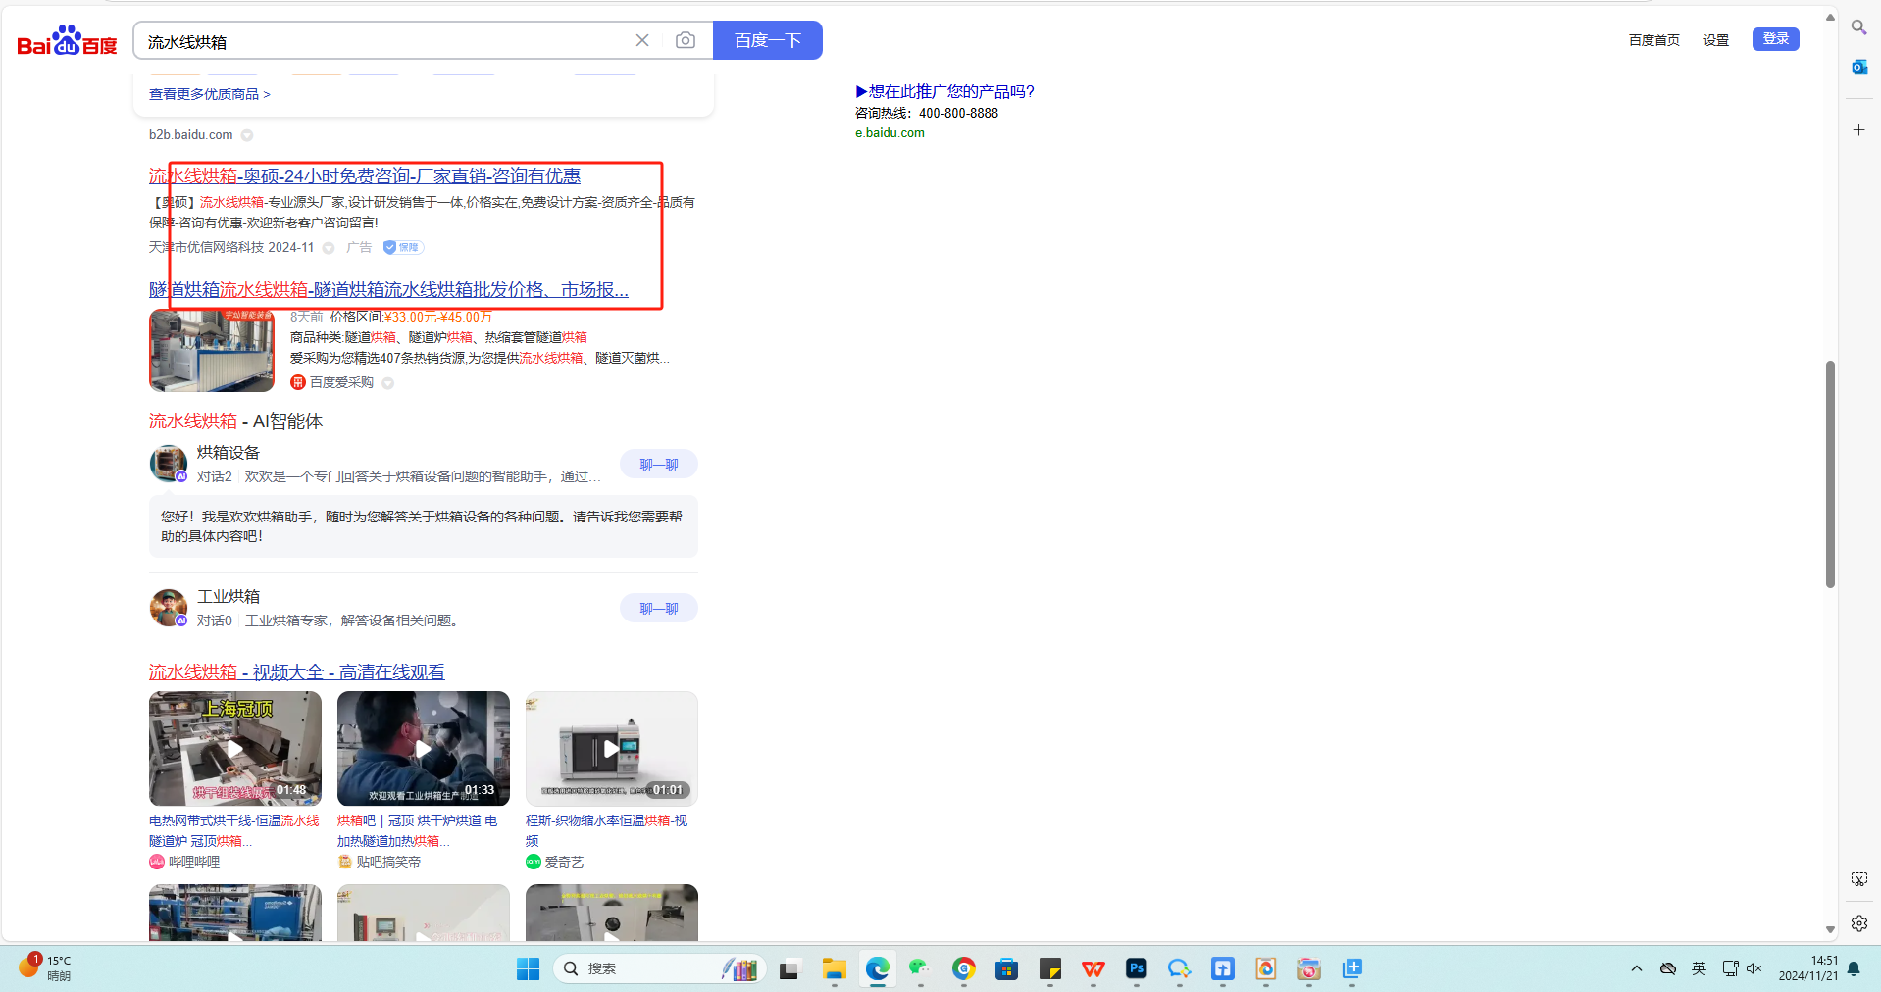Open Outlook icon in Edge sidebar
The height and width of the screenshot is (992, 1881).
coord(1858,68)
